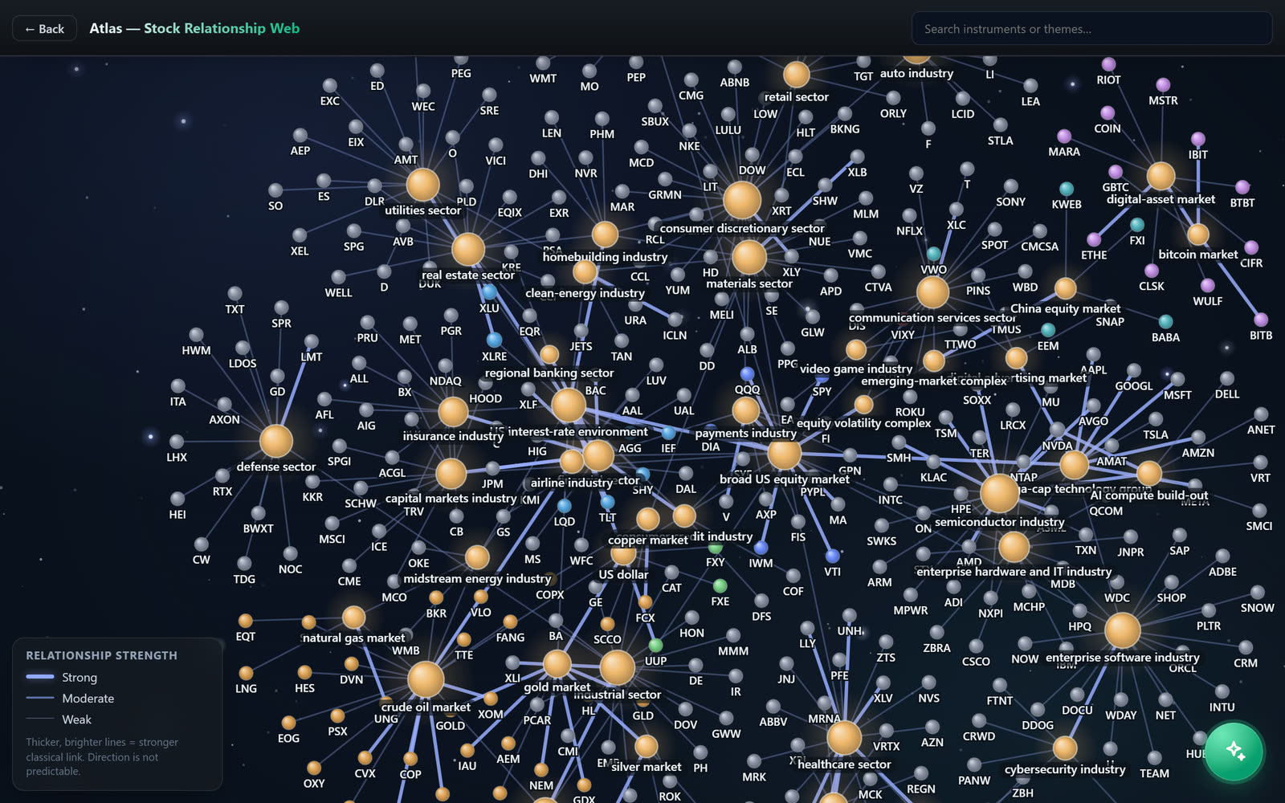Click the QQQ fund node
1285x803 pixels.
(747, 374)
